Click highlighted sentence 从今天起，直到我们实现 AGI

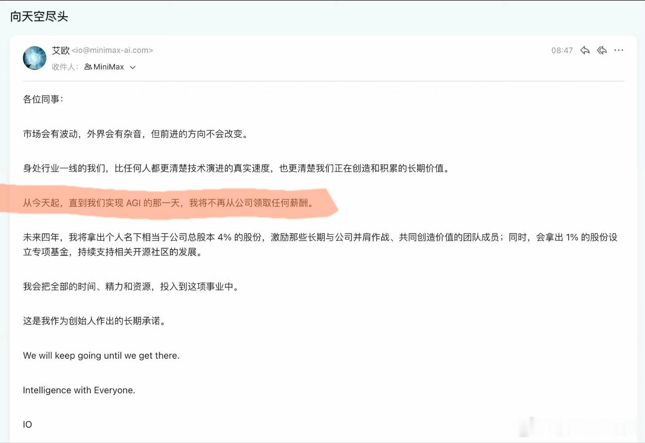pos(168,203)
